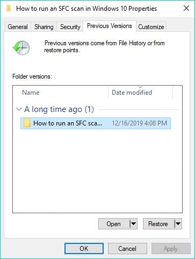This screenshot has width=195, height=259.
Task: Select the Previous Versions tab
Action: [x=110, y=26]
